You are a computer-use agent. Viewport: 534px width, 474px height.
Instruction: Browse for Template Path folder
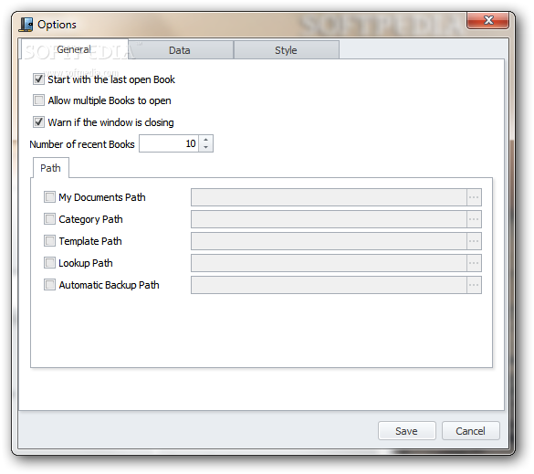[x=474, y=241]
